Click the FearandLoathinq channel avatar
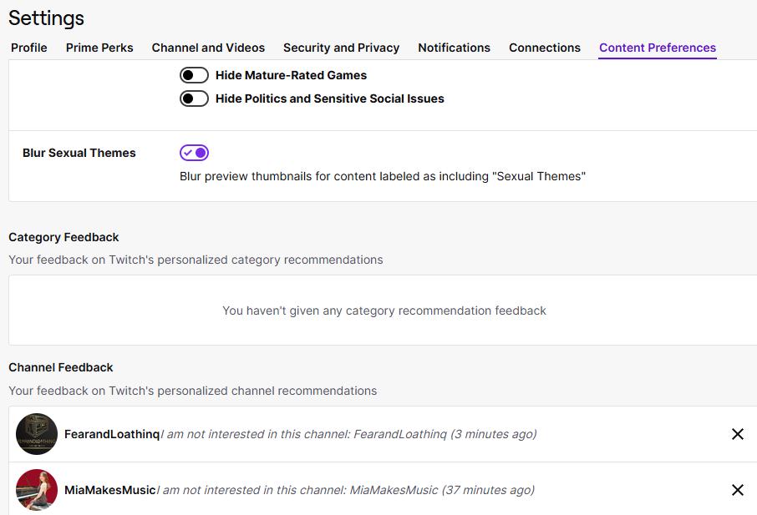Viewport: 757px width, 515px height. pos(37,434)
